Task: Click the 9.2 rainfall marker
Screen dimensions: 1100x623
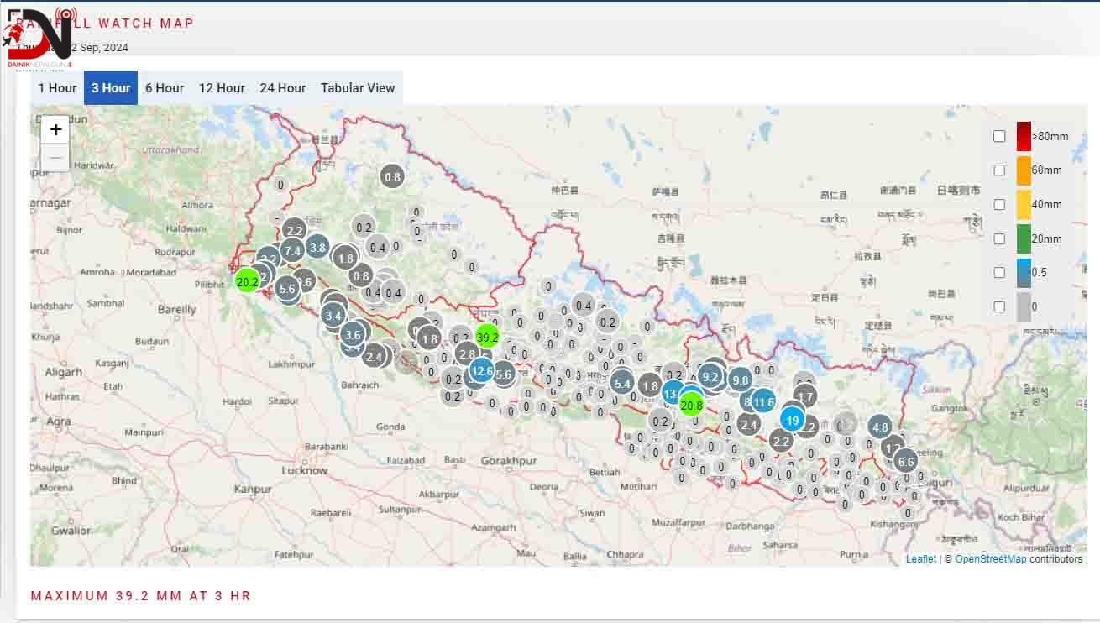Action: point(709,378)
